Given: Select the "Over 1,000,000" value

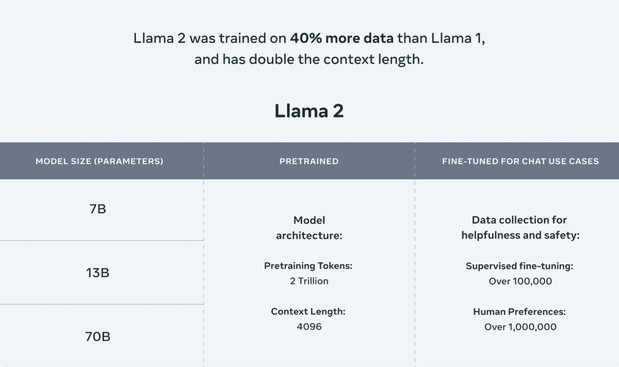Looking at the screenshot, I should coord(520,326).
